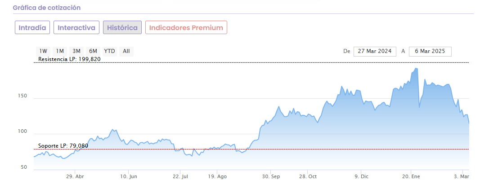Screen dimensions: 489x184
Task: Click the Gráfica de cotización heading
Action: [x=47, y=8]
